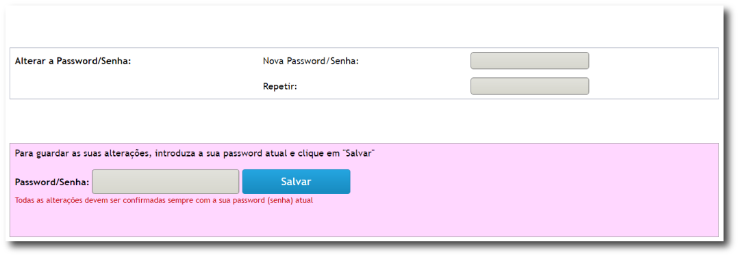This screenshot has width=739, height=257.
Task: Click the white area above the password section
Action: (364, 27)
